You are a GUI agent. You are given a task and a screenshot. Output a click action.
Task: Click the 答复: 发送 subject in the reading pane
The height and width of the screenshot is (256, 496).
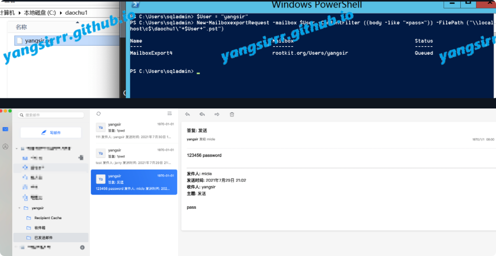(197, 131)
